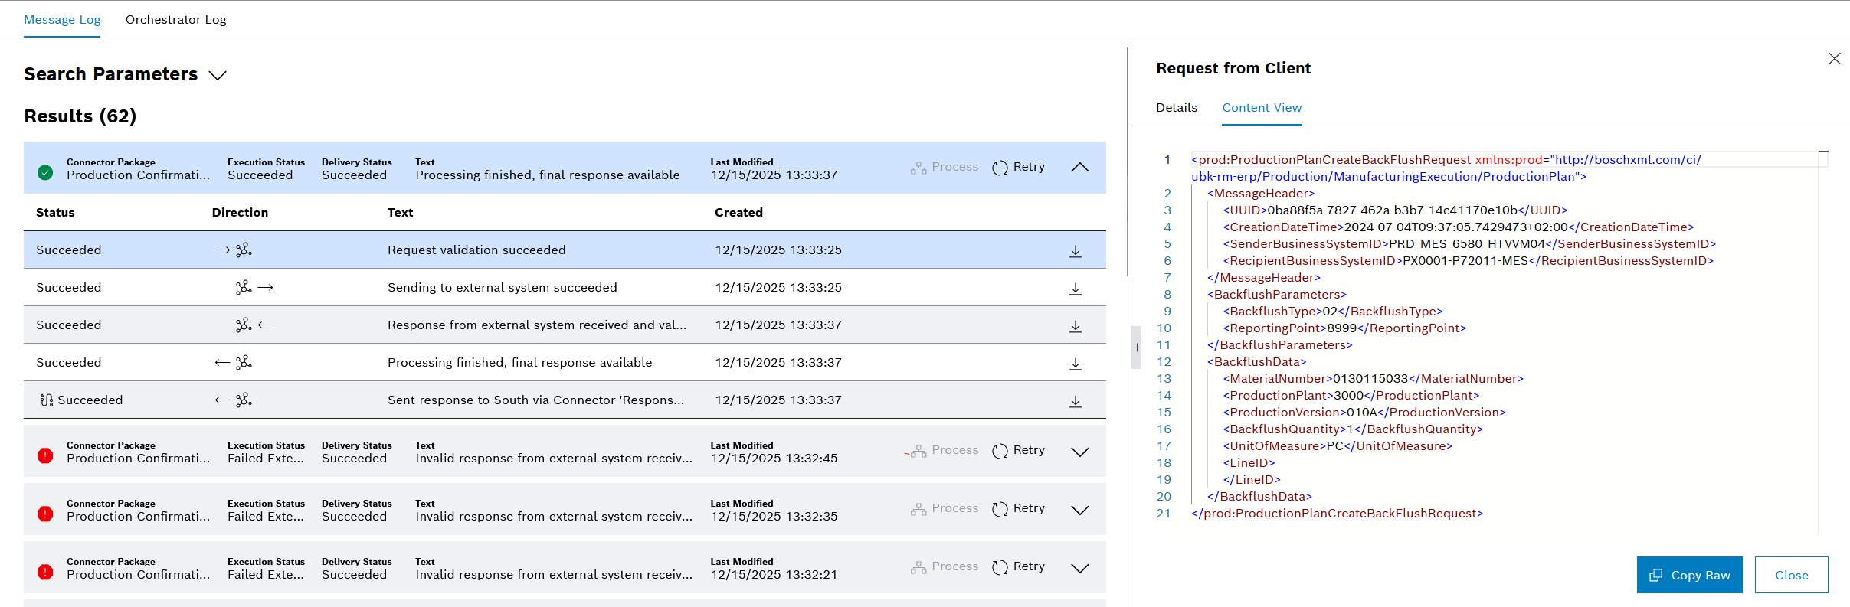This screenshot has height=607, width=1850.
Task: Expand the failed message from 13:32:21
Action: [1079, 568]
